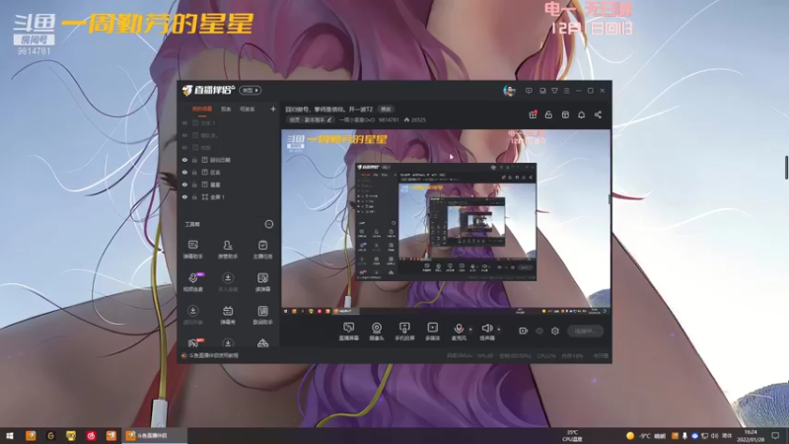The width and height of the screenshot is (789, 444).
Task: Open the user avatar profile
Action: [x=509, y=91]
